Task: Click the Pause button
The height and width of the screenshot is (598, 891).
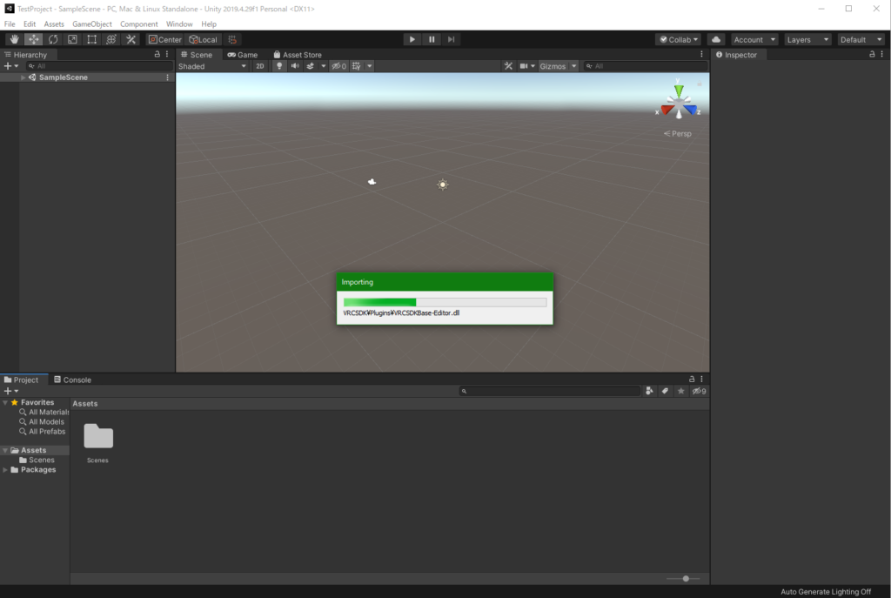Action: pyautogui.click(x=432, y=39)
